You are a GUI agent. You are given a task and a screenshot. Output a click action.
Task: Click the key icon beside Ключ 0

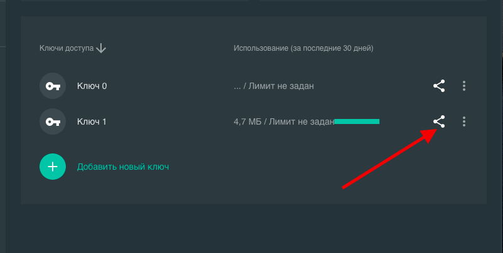click(53, 86)
